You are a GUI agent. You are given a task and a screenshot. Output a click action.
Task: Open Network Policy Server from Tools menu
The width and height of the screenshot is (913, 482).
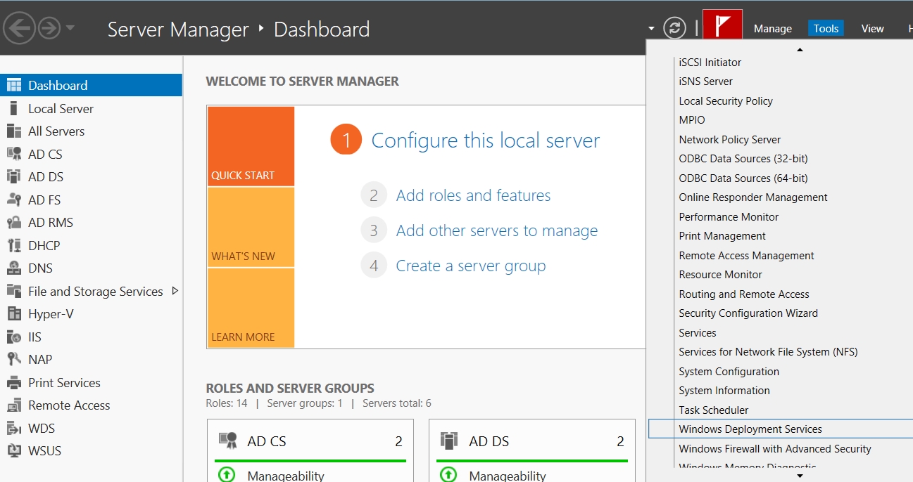pos(730,140)
